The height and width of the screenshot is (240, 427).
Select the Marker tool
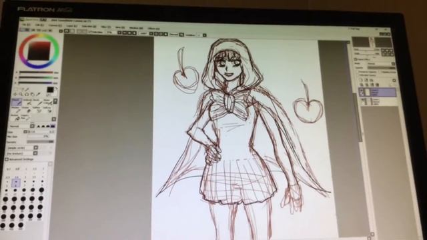16,110
